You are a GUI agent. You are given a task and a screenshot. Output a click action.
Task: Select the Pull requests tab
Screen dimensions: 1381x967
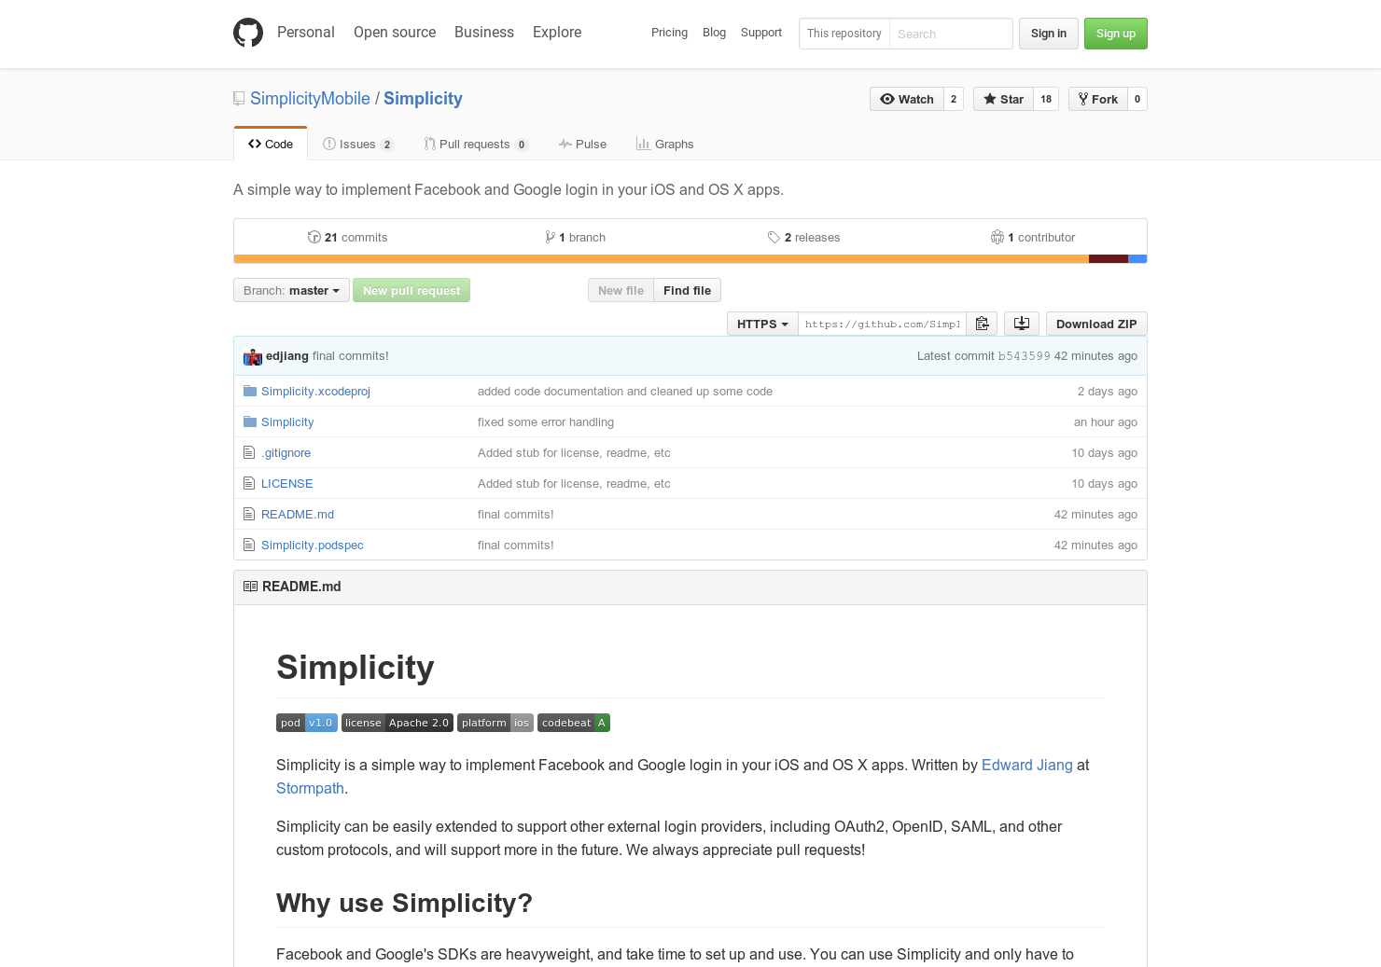click(476, 144)
